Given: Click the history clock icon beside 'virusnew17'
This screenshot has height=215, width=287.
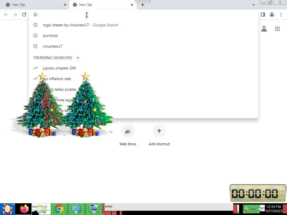Looking at the screenshot, I should coord(35,46).
